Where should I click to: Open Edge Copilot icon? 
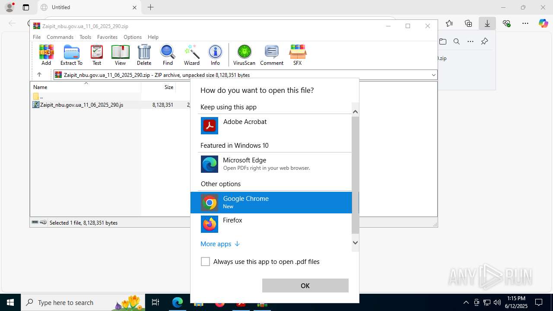(543, 23)
